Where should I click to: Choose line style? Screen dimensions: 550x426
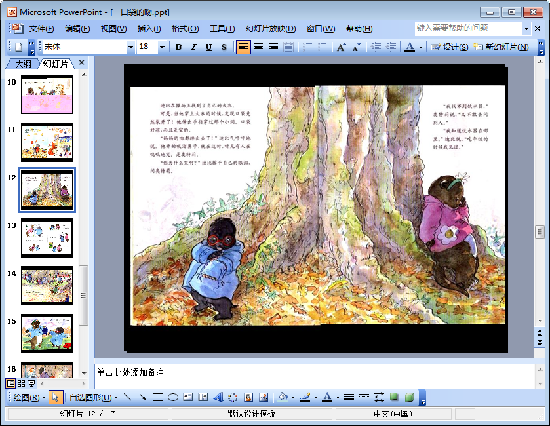(x=349, y=397)
